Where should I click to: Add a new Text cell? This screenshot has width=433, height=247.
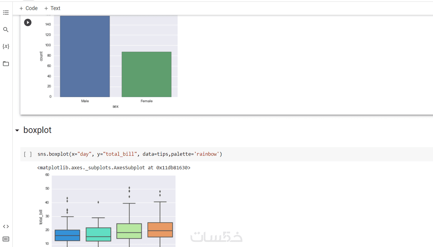(x=52, y=8)
